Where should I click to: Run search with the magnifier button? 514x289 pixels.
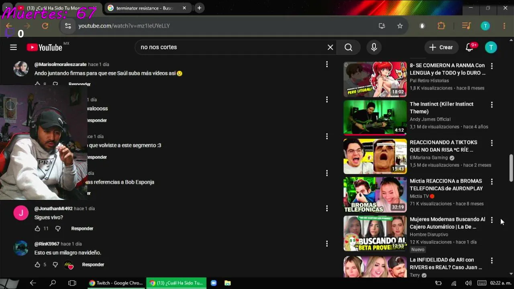pos(348,47)
